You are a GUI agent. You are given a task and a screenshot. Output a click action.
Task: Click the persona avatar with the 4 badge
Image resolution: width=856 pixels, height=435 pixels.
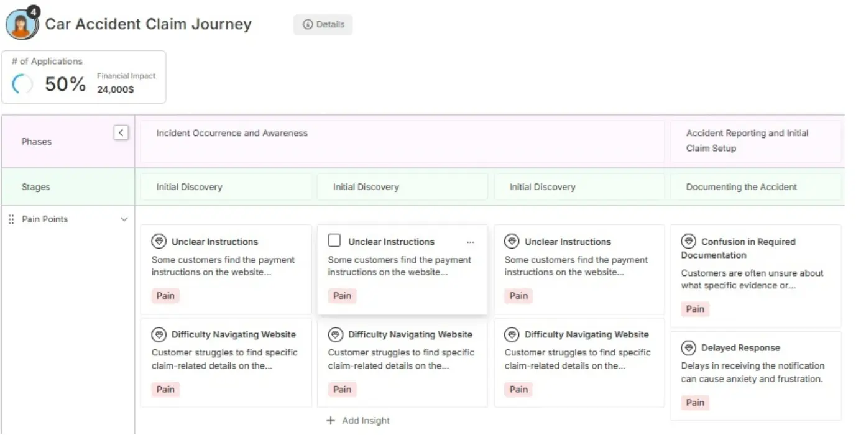pos(20,24)
